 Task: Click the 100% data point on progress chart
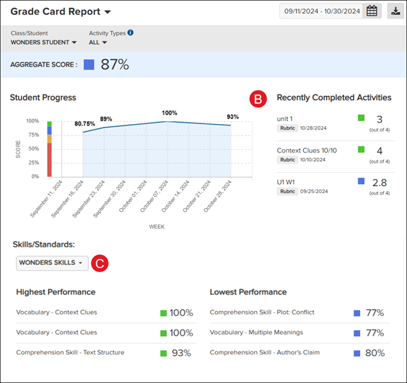[x=169, y=121]
